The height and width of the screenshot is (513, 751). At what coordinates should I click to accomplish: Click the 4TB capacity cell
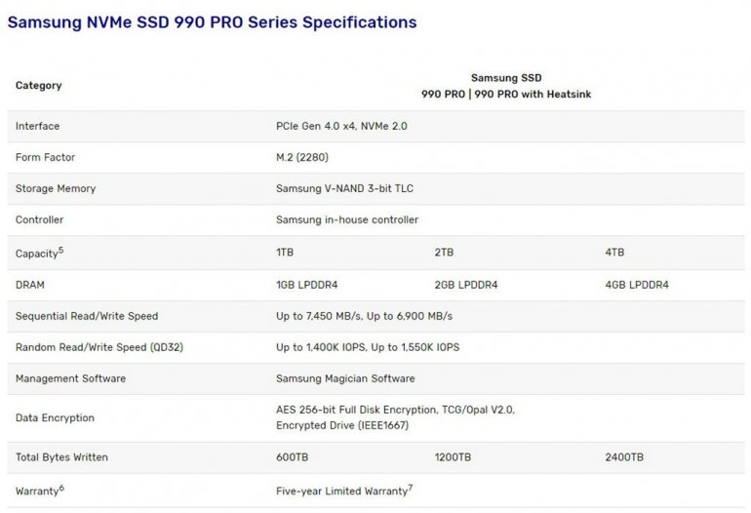614,253
